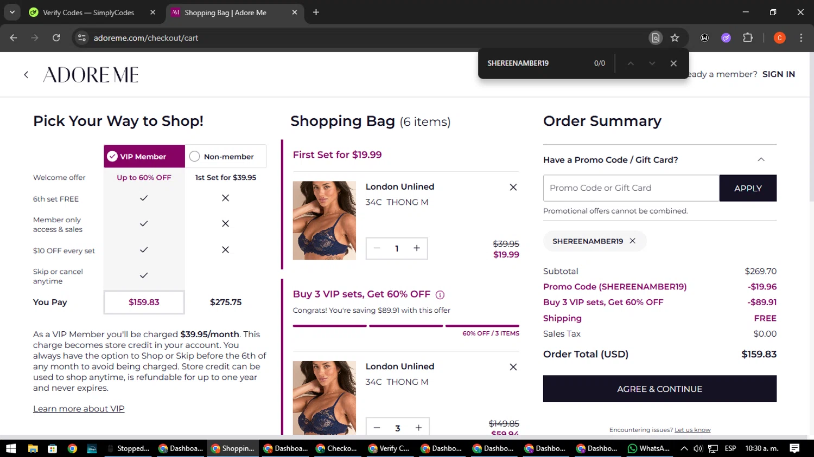Go back using the Adore Me header arrow
This screenshot has height=457, width=814.
(26, 75)
